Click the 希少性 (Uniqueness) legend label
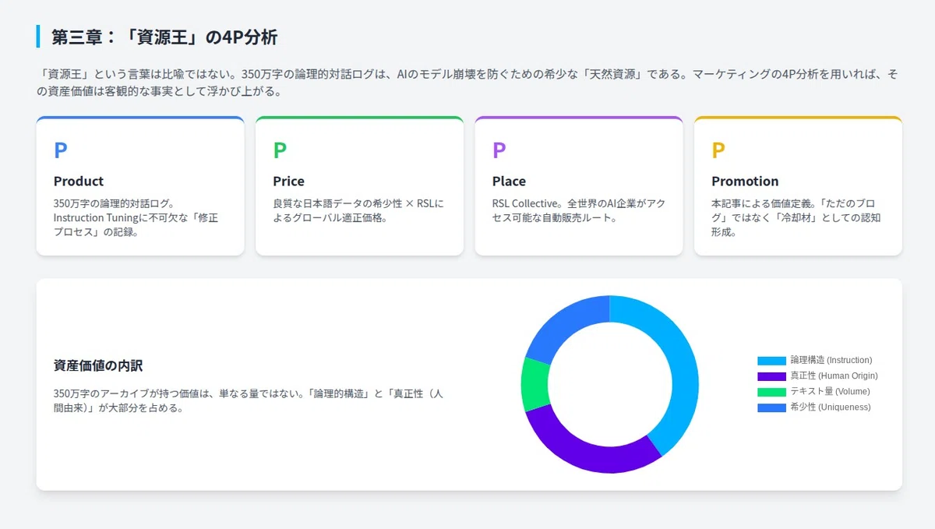The height and width of the screenshot is (529, 935). pos(830,407)
